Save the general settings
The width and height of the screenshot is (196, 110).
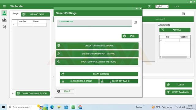click(130, 36)
